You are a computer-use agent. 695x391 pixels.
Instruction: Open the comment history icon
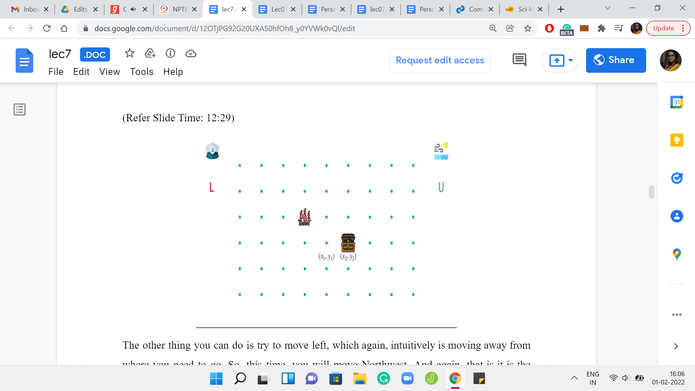tap(519, 60)
